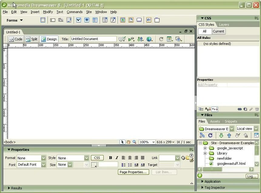261x193 pixels.
Task: Select the Zoom magnifier tool in status bar
Action: 134,142
